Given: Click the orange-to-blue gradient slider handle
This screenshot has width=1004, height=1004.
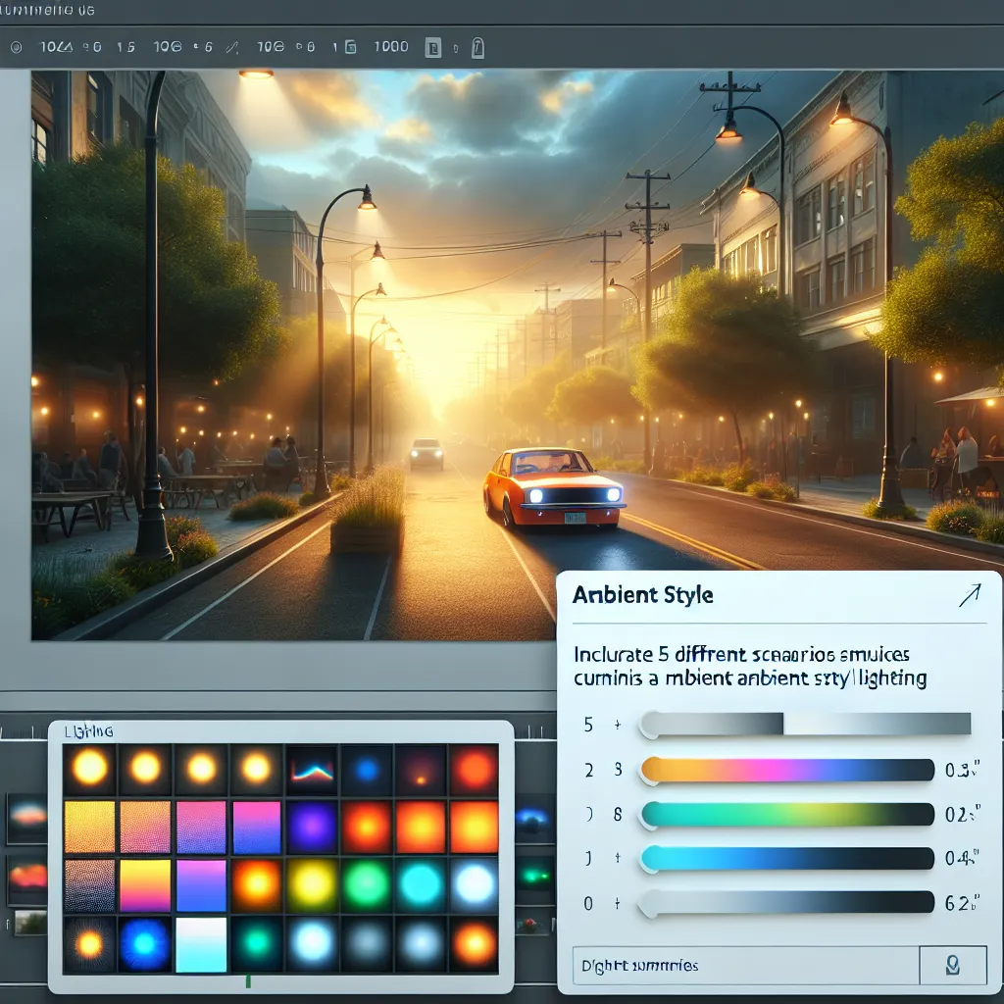Looking at the screenshot, I should click(649, 771).
